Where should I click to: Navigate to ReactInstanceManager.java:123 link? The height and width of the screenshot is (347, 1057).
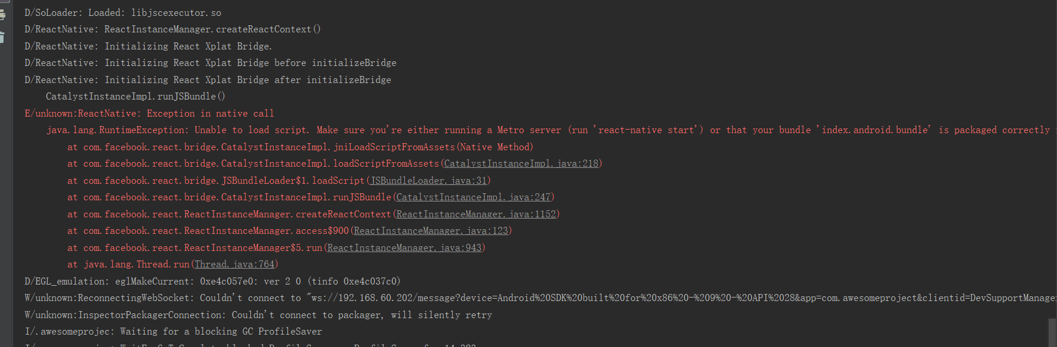(x=431, y=231)
